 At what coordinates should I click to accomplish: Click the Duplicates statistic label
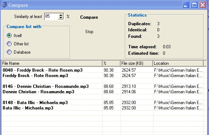point(140,24)
